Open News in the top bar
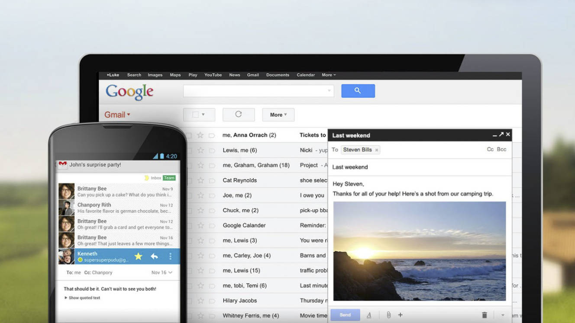Viewport: 575px width, 323px height. 235,75
